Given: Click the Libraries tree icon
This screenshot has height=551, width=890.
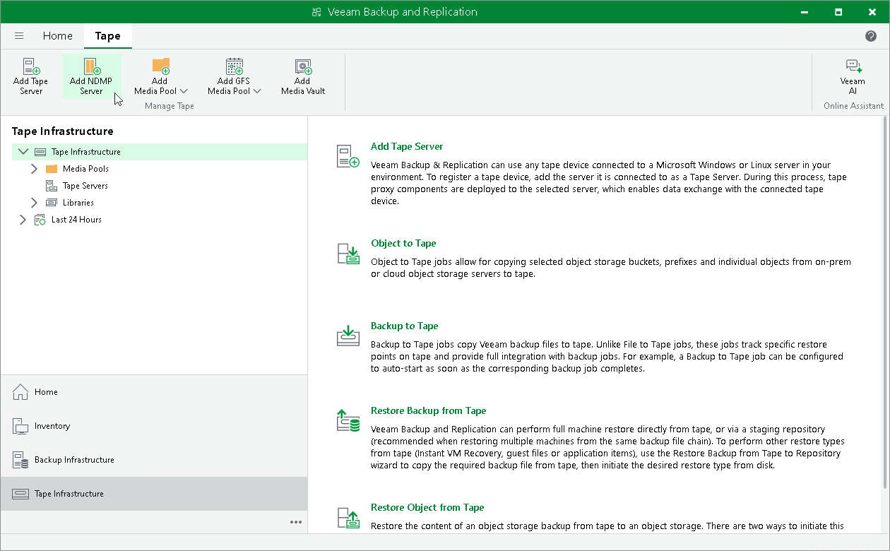Looking at the screenshot, I should 51,203.
